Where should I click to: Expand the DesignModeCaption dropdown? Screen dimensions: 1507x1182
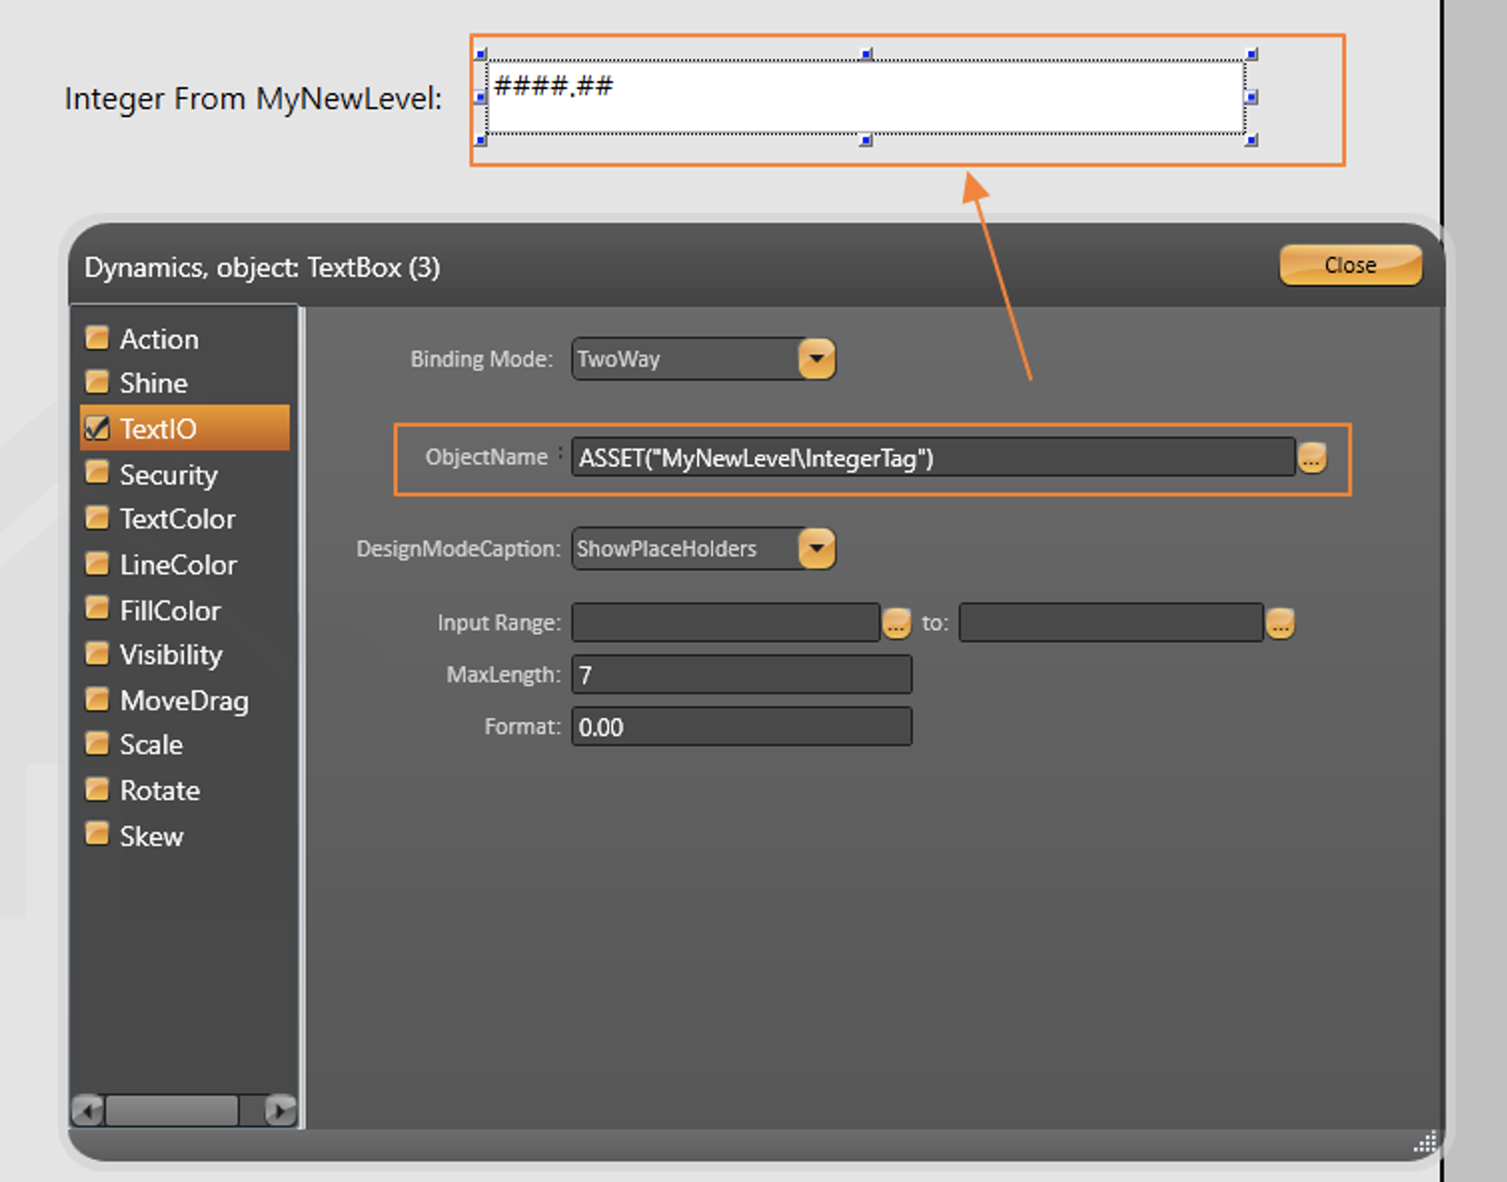tap(816, 549)
